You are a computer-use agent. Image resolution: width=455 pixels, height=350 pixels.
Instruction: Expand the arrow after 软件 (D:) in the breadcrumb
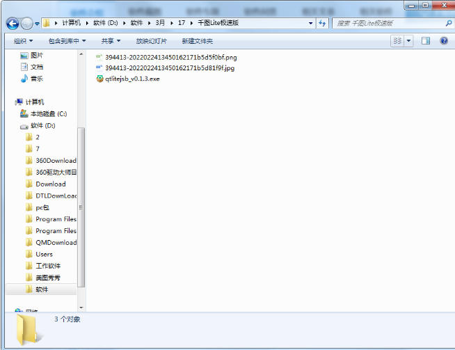125,23
